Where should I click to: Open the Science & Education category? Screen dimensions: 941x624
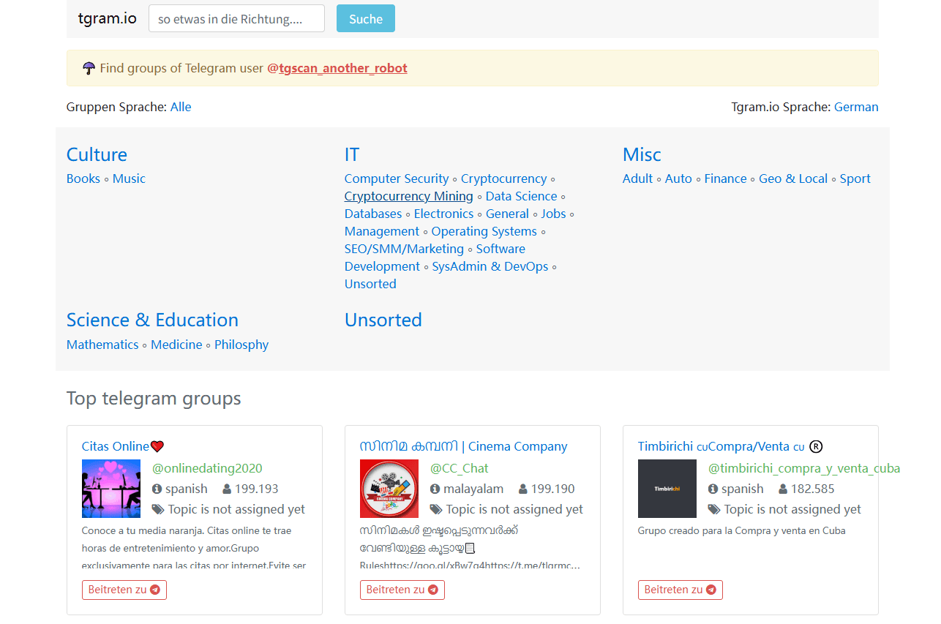coord(152,320)
